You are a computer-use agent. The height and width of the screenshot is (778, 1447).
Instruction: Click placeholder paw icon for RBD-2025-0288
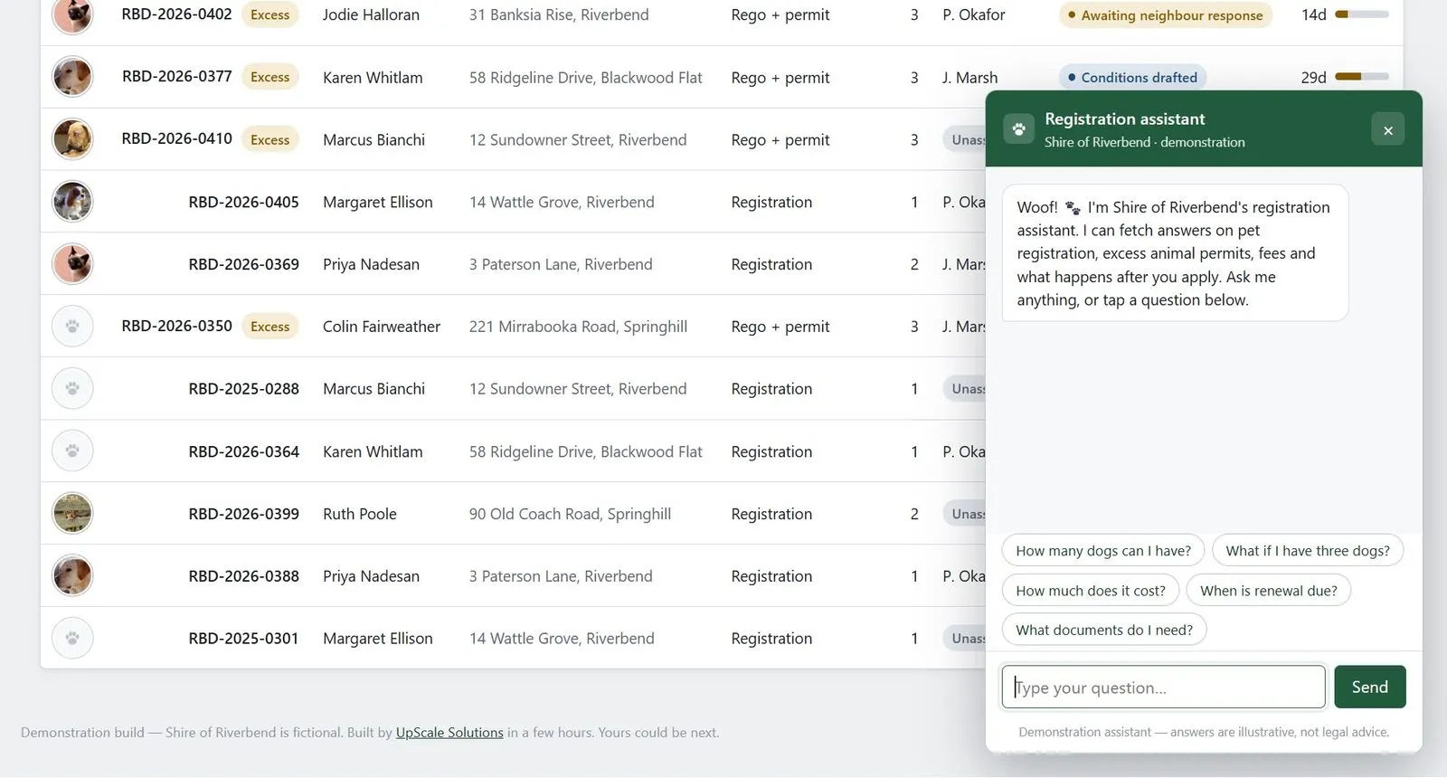tap(72, 389)
